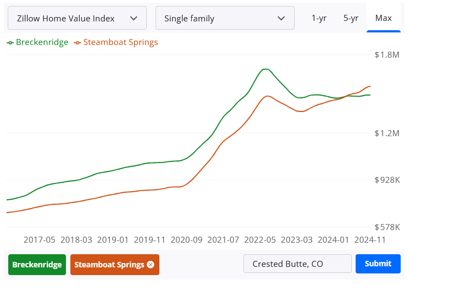Viewport: 465px width, 302px height.
Task: Click the chevron arrow of Zillow Home Value Index
Action: pyautogui.click(x=134, y=18)
